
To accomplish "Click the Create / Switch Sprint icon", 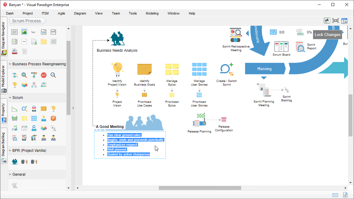I will 227,70.
